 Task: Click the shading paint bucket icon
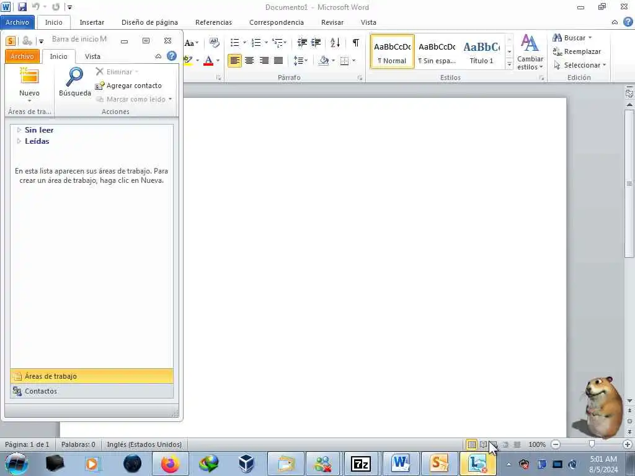(324, 61)
